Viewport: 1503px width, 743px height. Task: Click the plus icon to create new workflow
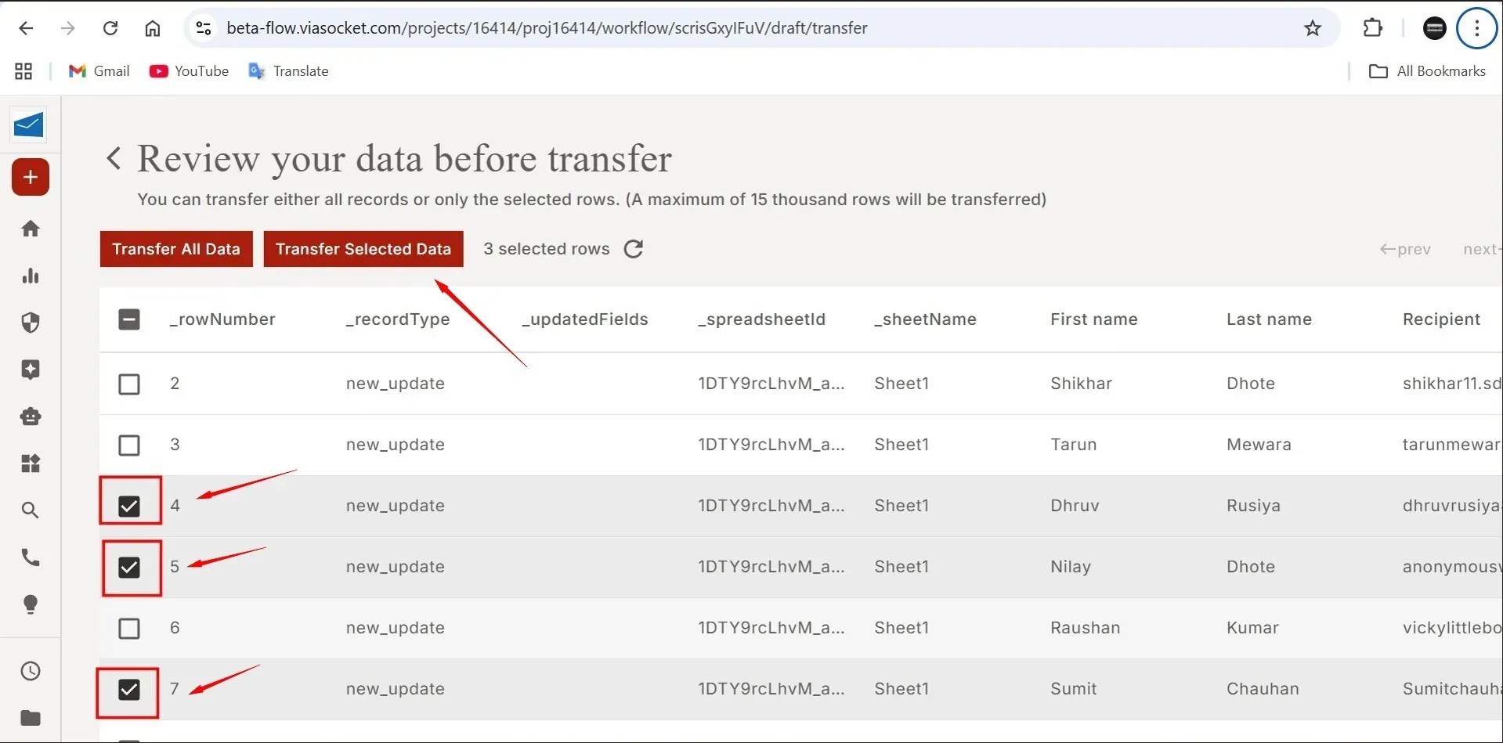click(x=30, y=177)
